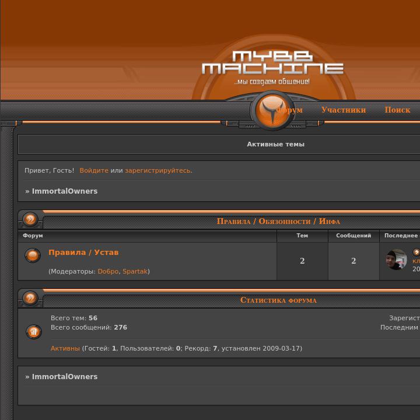
Task: Click the Тем column header
Action: click(302, 236)
